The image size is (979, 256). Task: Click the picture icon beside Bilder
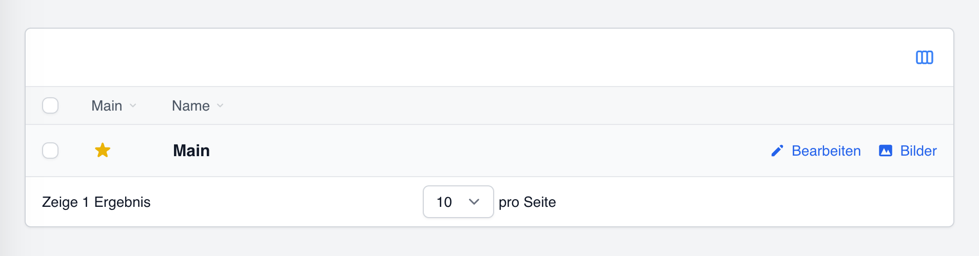pos(886,151)
